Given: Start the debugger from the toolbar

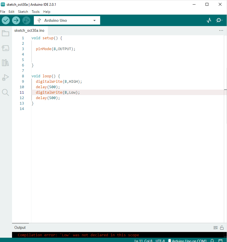Looking at the screenshot, I should [x=26, y=20].
